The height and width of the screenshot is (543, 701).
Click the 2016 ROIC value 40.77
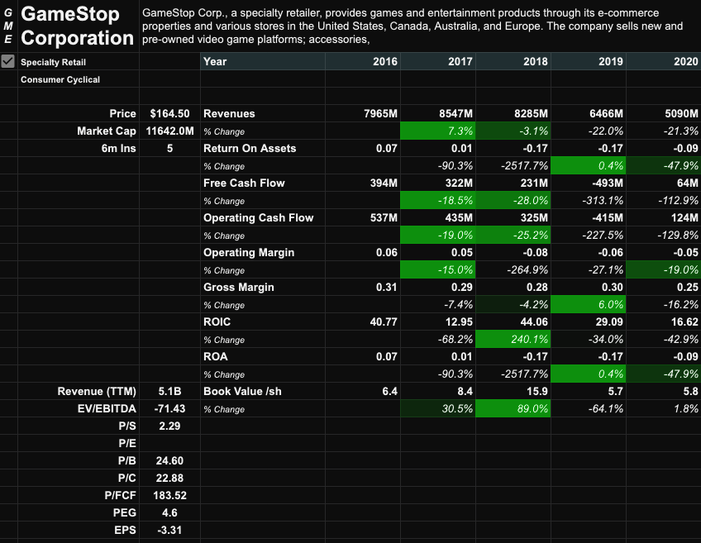tap(363, 322)
